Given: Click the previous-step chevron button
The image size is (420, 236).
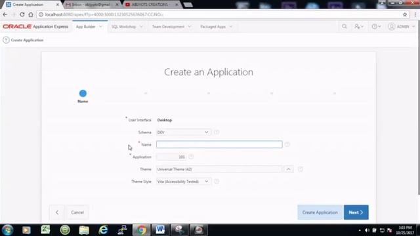Looking at the screenshot, I should pos(57,212).
